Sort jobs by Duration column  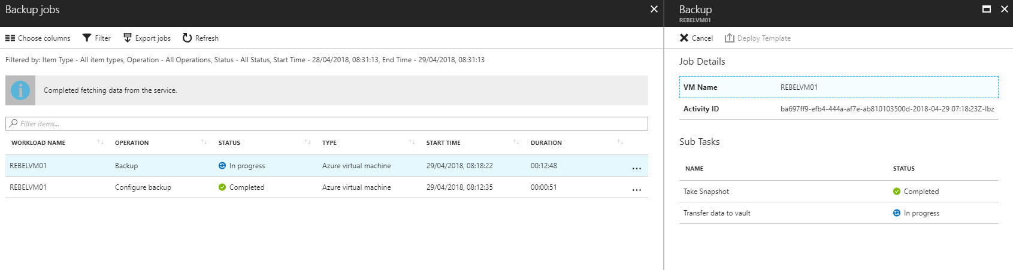pyautogui.click(x=620, y=142)
